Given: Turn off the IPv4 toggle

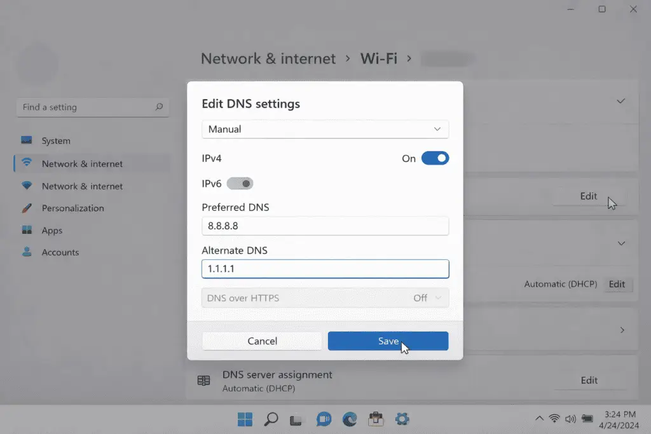Looking at the screenshot, I should click(435, 158).
